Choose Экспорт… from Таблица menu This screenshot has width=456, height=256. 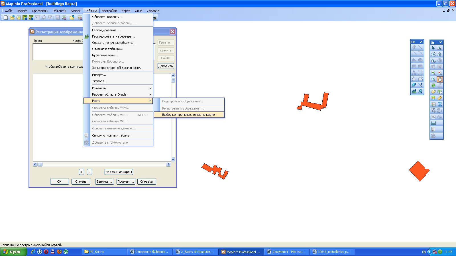pyautogui.click(x=118, y=81)
